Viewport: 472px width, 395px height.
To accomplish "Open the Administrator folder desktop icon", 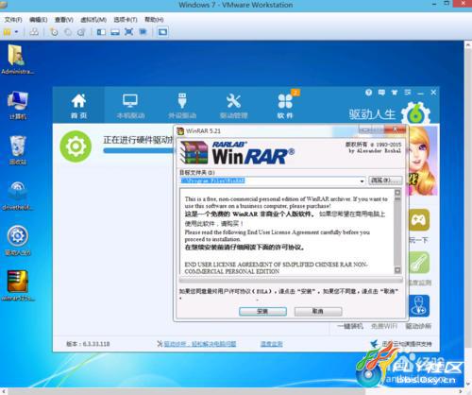I will click(17, 60).
